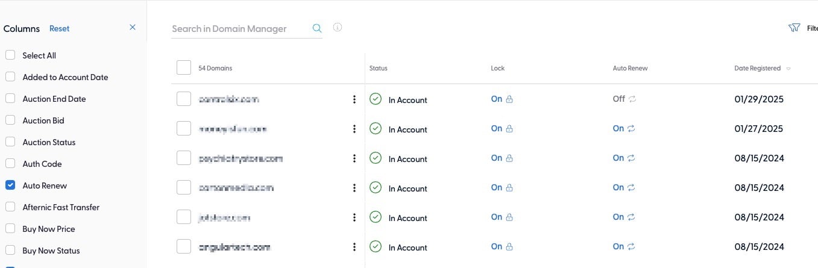Open the three-dot menu for the 01/29/2025 domain

coord(354,100)
